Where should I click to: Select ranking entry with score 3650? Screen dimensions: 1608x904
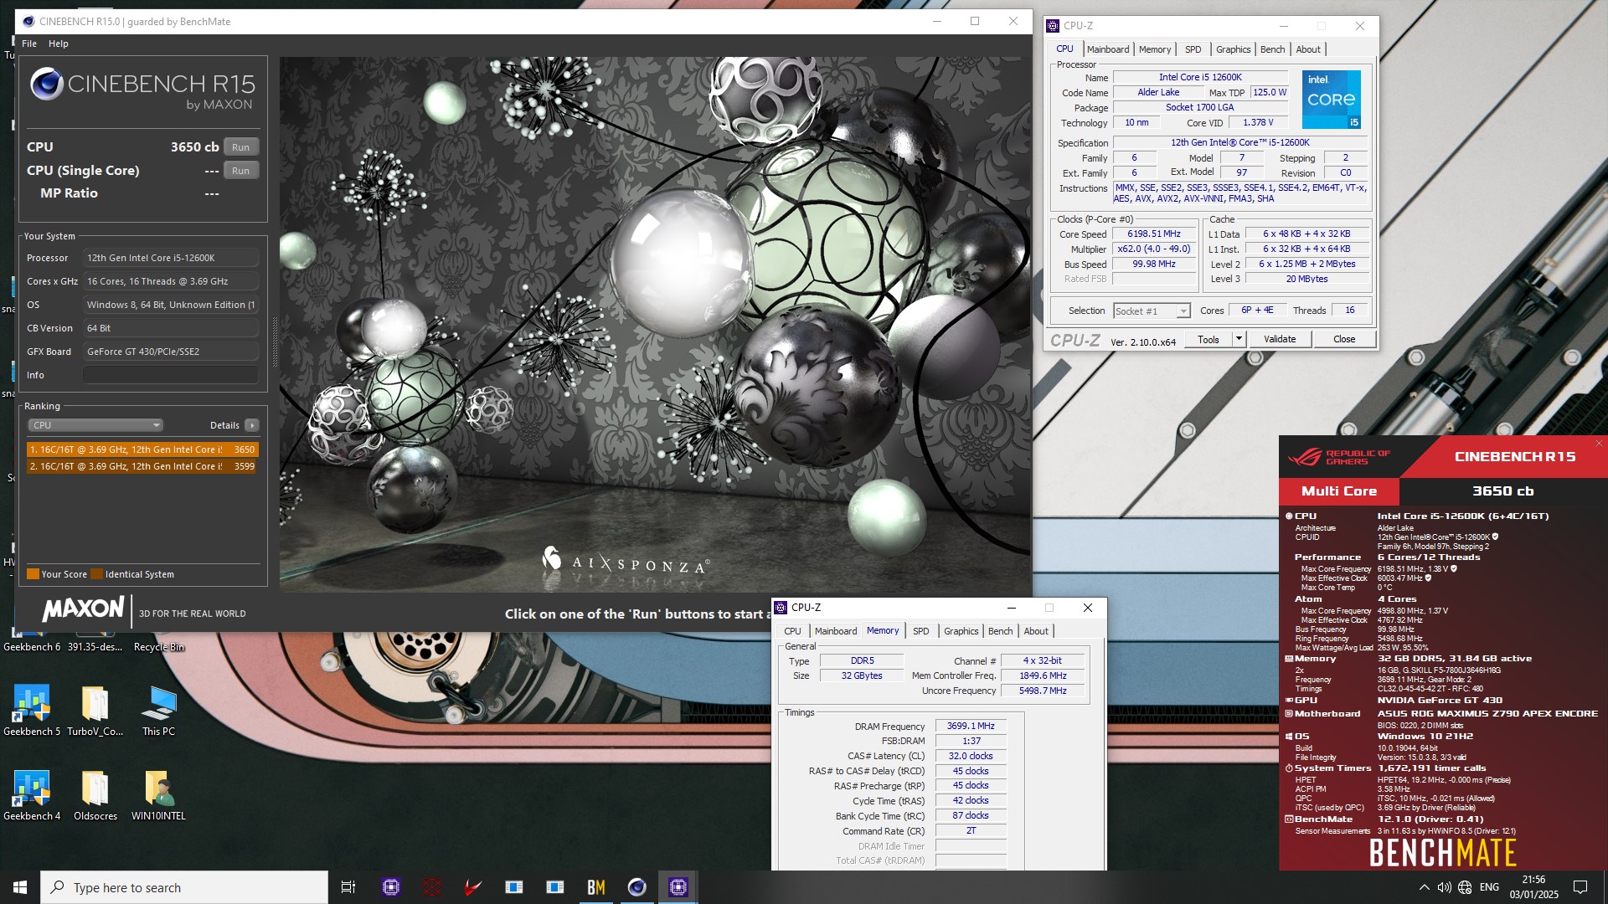point(142,449)
